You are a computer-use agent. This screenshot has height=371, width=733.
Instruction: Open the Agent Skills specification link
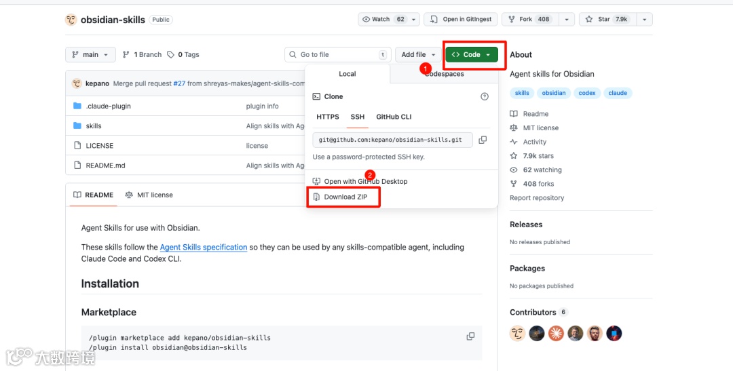204,247
